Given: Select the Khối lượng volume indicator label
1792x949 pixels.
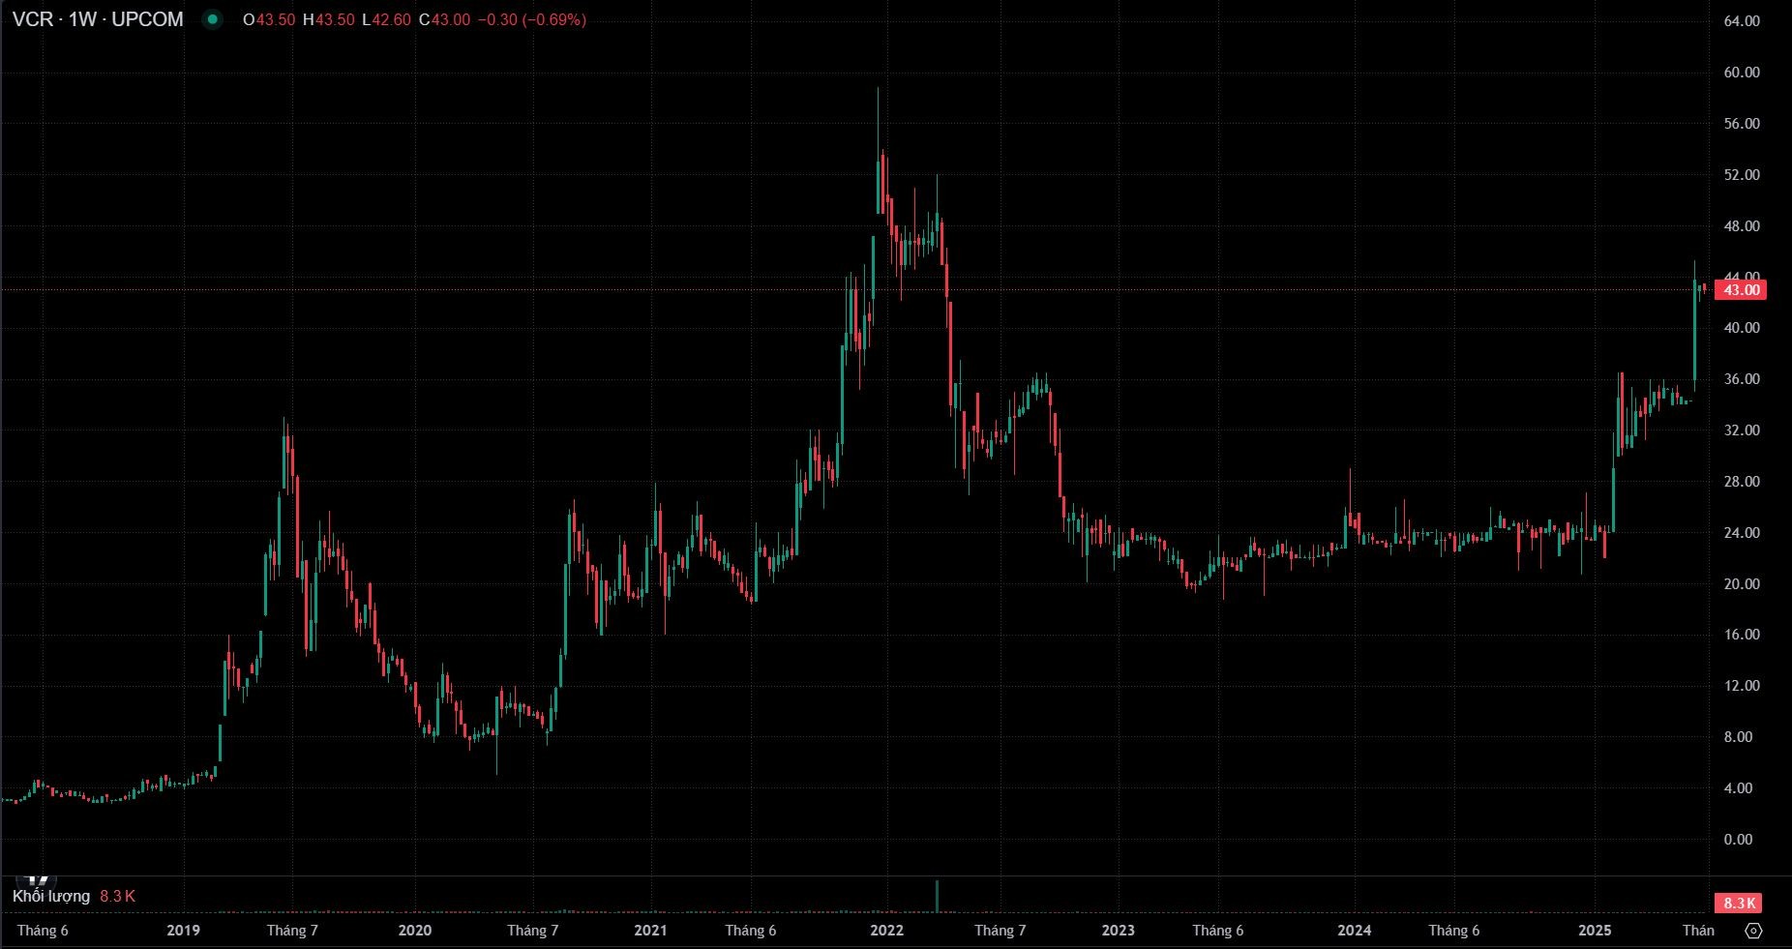Looking at the screenshot, I should point(51,897).
